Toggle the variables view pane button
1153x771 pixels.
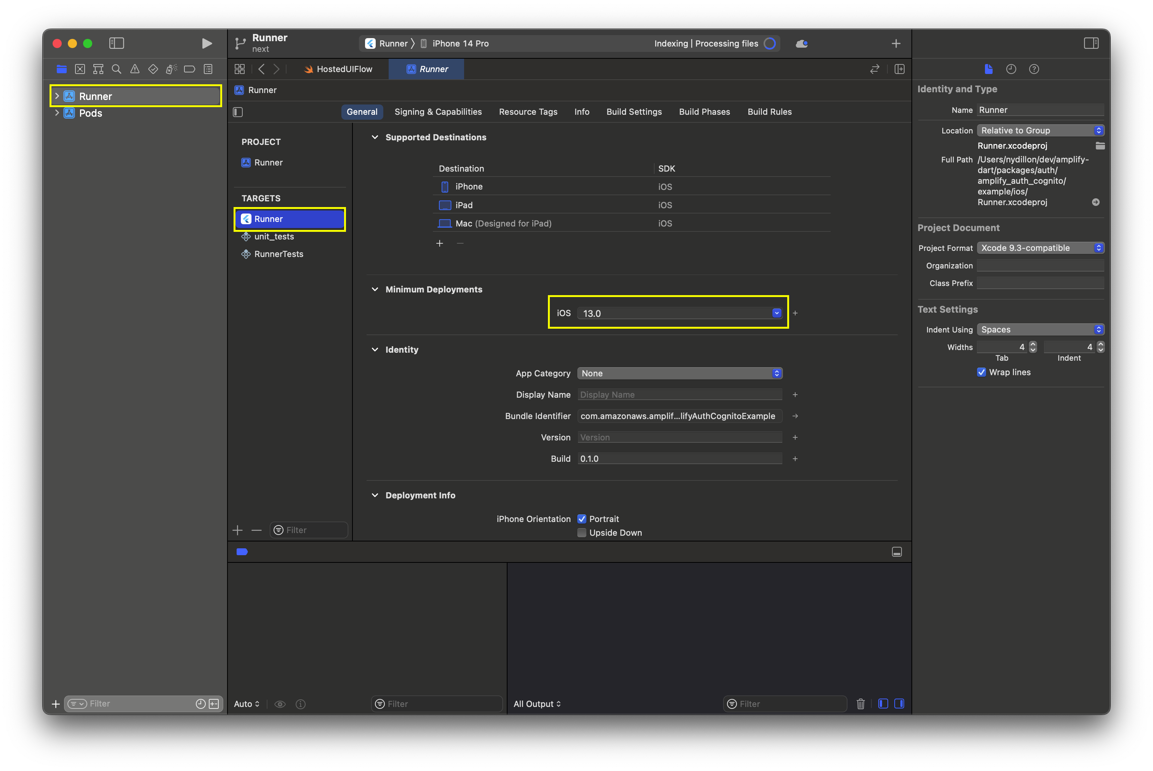click(x=883, y=704)
